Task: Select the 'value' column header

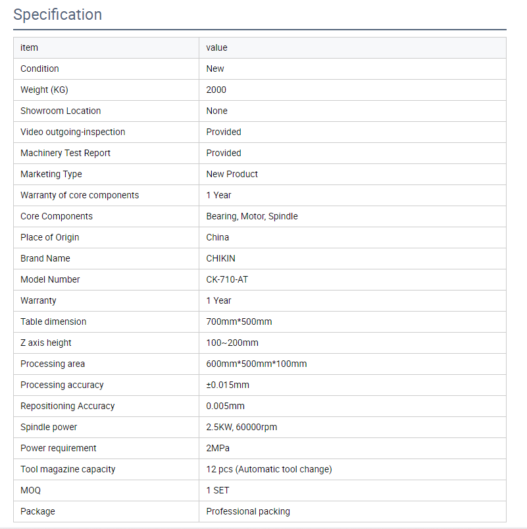Action: 216,47
